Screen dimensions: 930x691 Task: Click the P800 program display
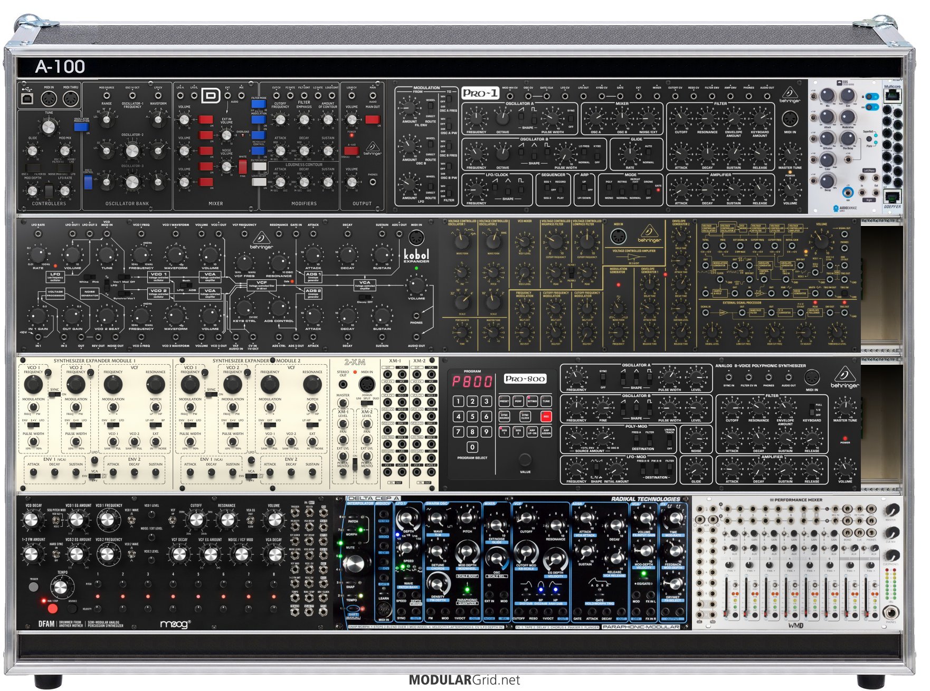pyautogui.click(x=472, y=381)
